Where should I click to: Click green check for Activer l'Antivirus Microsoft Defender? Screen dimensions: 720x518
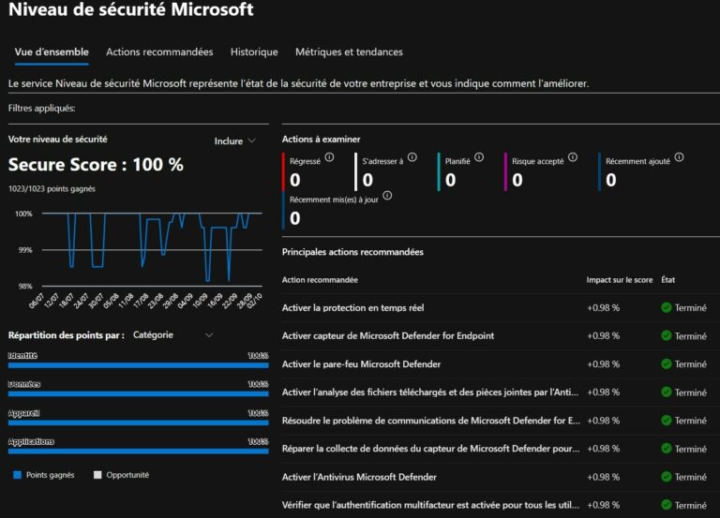[x=667, y=477]
